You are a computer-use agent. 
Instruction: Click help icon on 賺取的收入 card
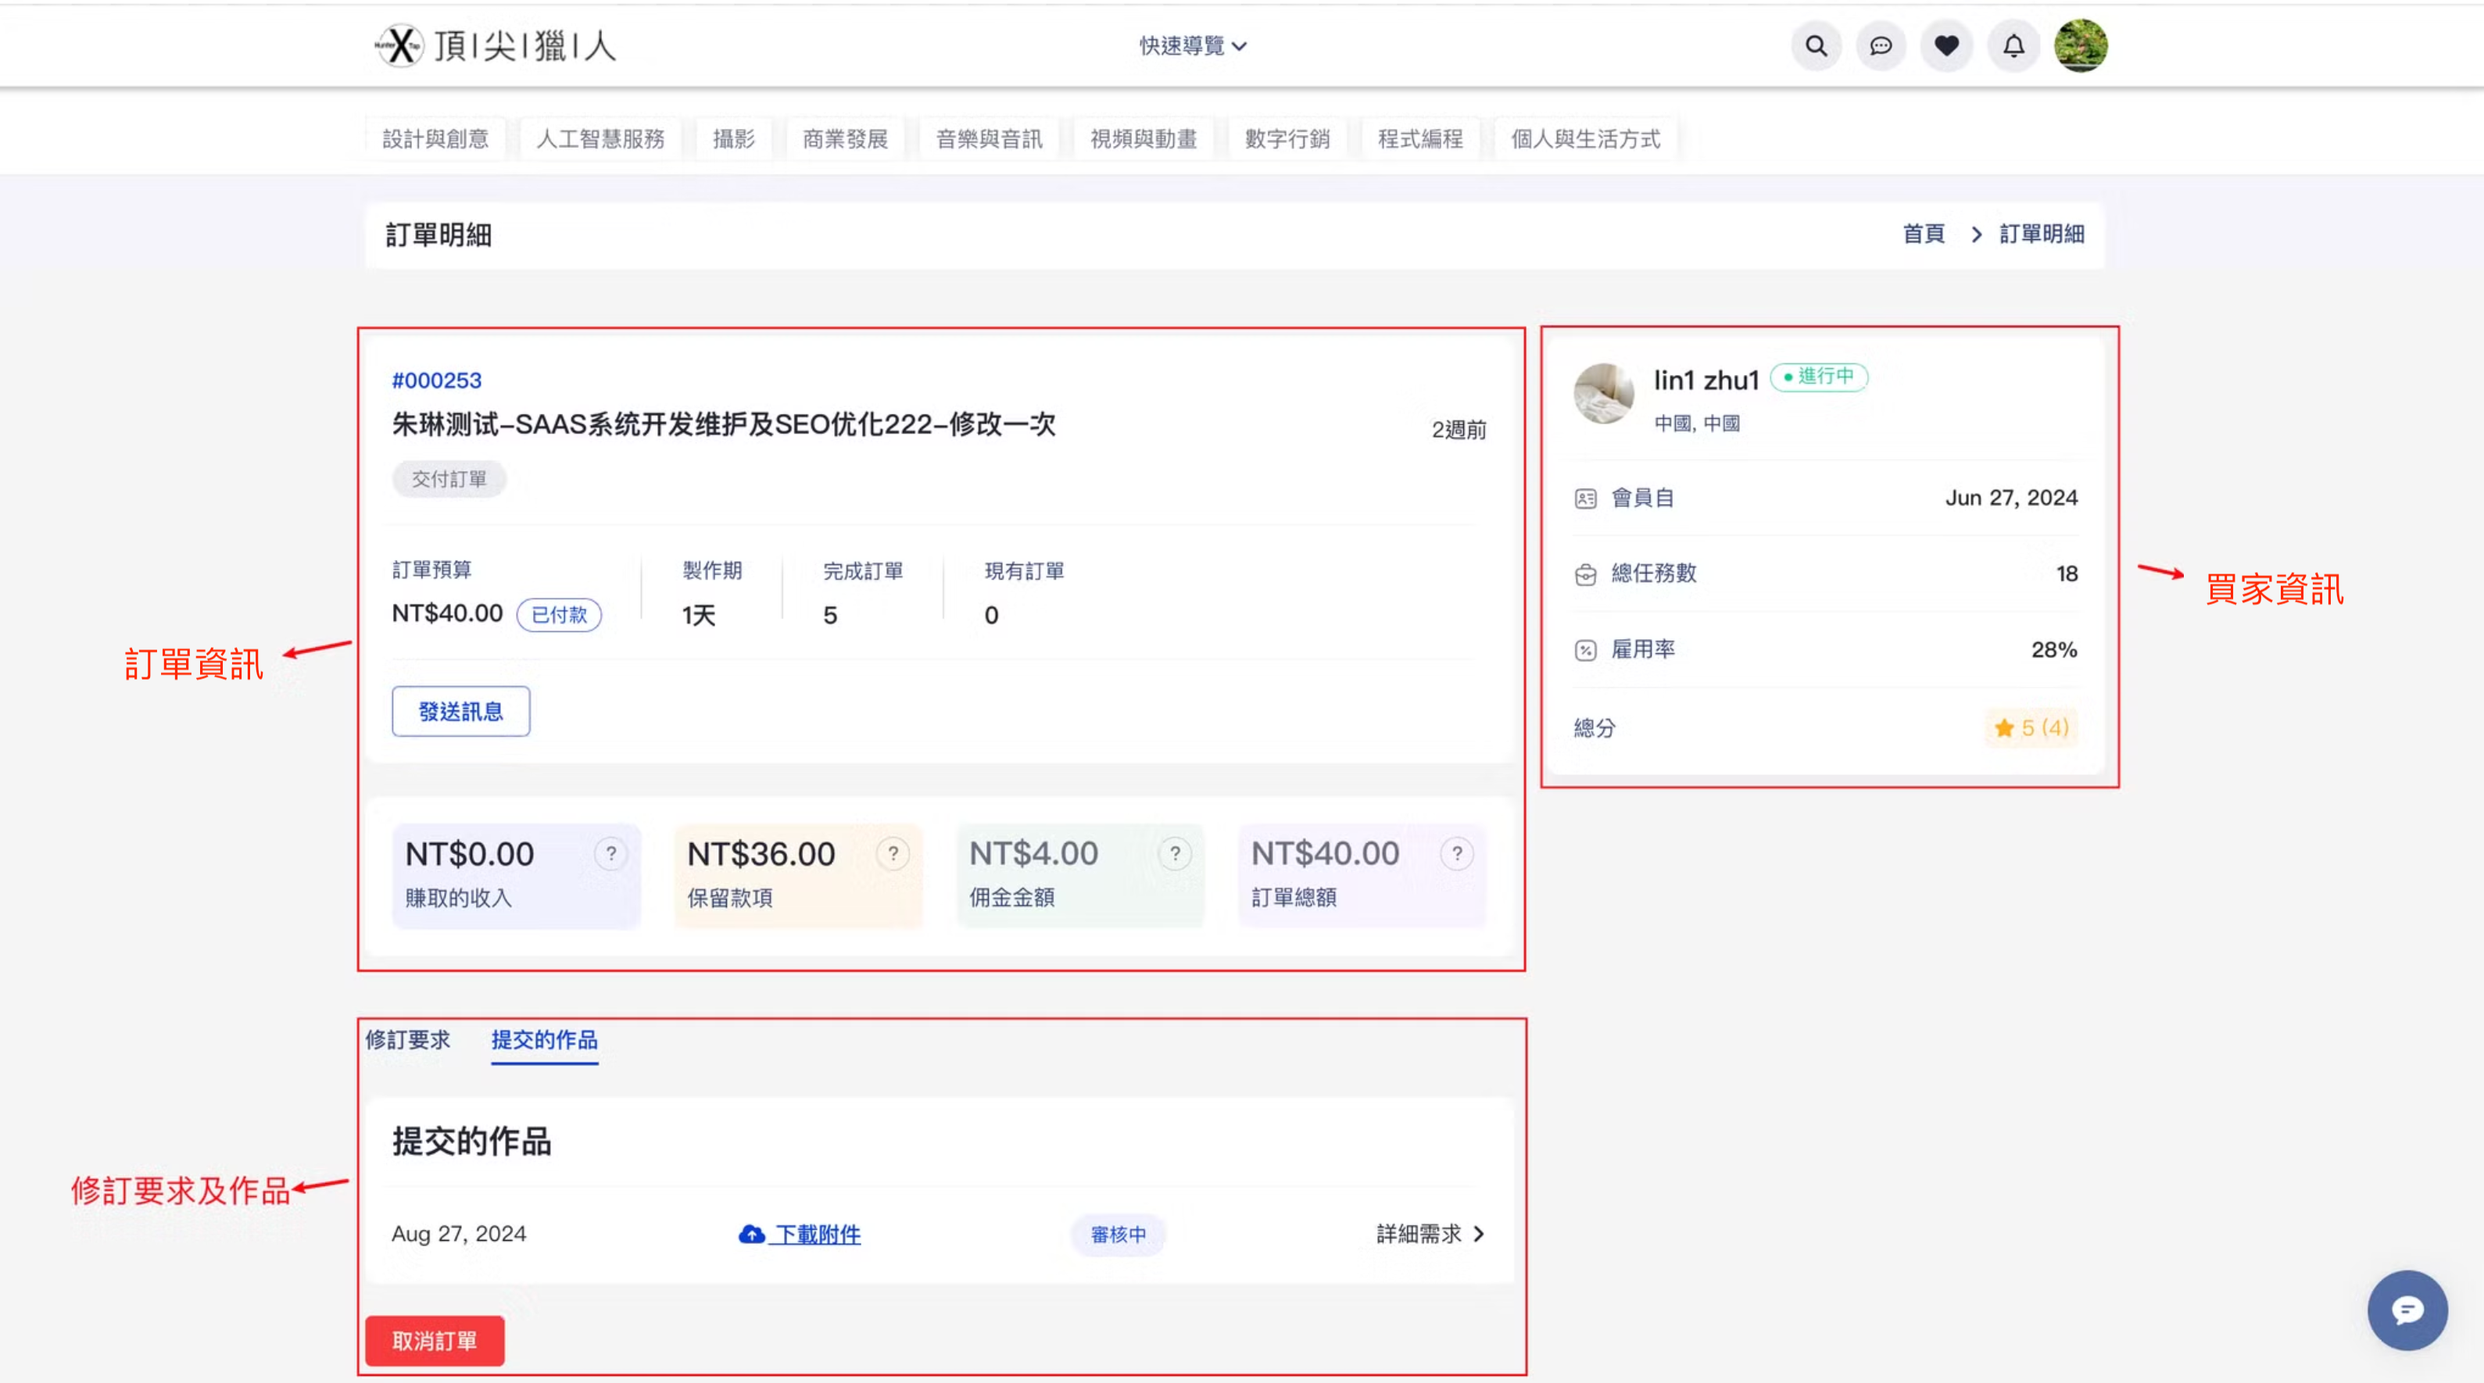610,853
